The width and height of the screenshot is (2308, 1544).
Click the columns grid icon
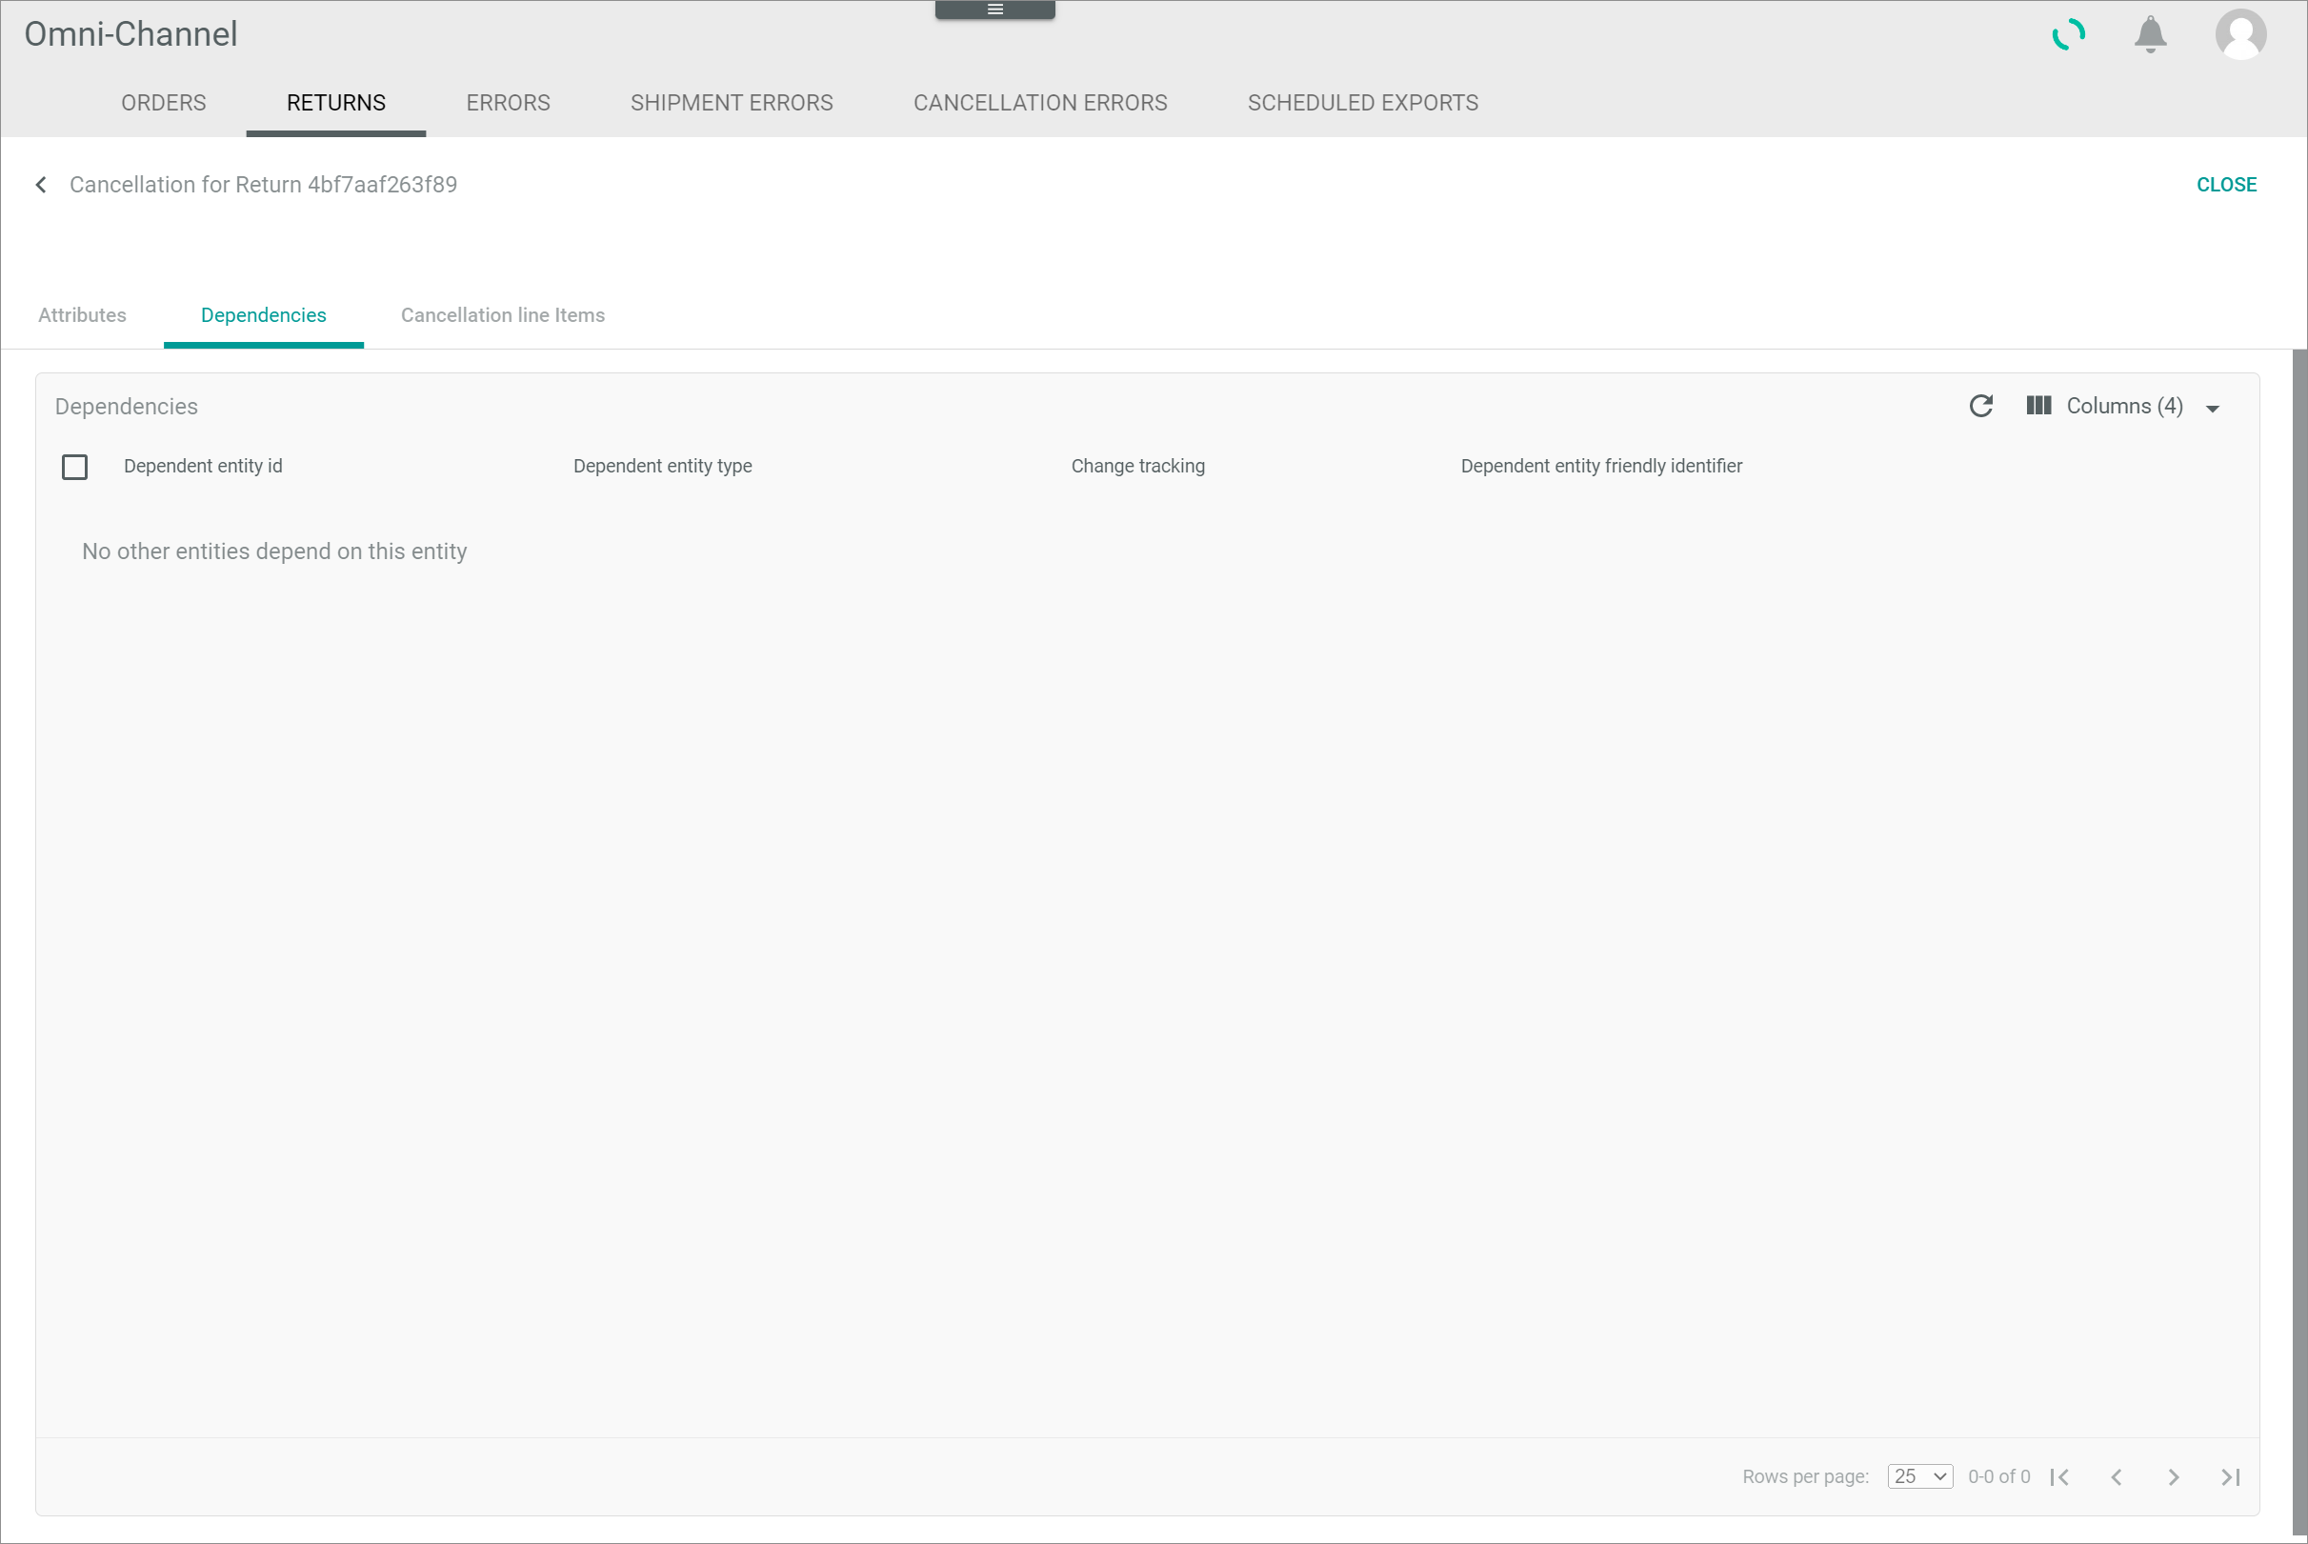(2039, 406)
